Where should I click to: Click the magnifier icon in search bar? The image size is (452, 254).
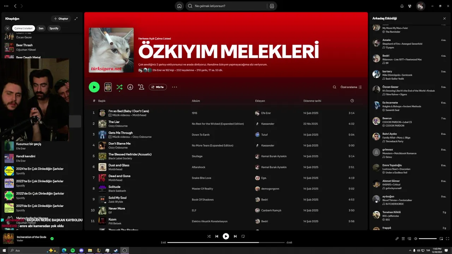point(190,6)
